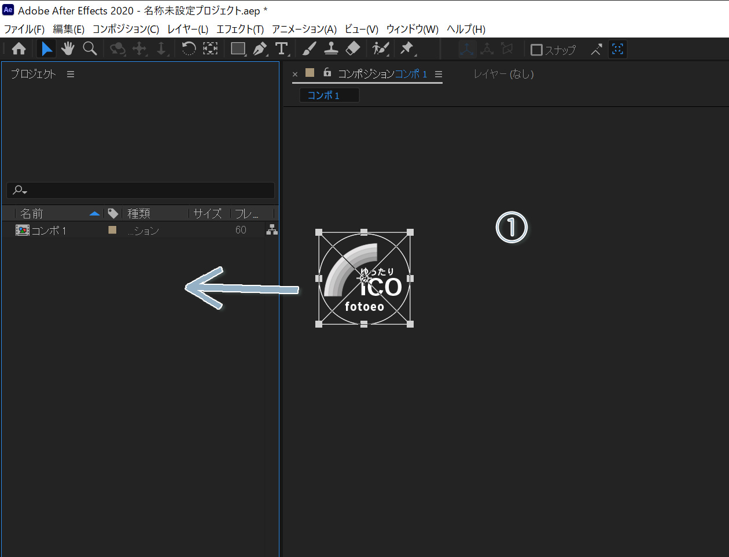Image resolution: width=729 pixels, height=557 pixels.
Task: Click the プロジェクト panel title
Action: (34, 74)
